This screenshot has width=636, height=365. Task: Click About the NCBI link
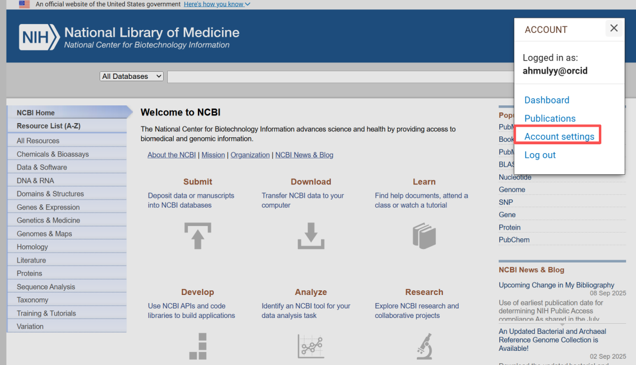171,155
